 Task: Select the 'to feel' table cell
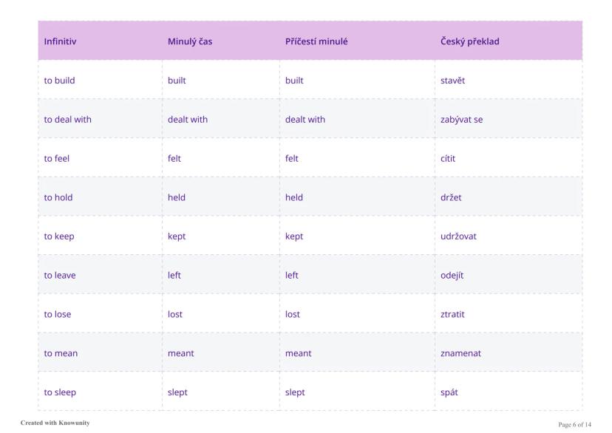[x=57, y=158]
